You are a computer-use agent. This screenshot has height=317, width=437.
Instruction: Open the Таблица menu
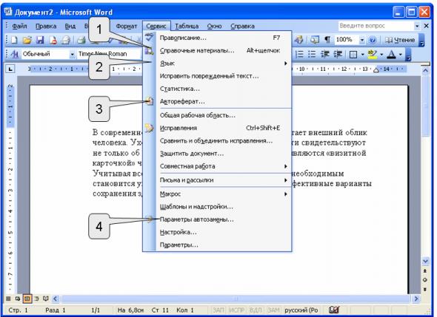tap(187, 26)
